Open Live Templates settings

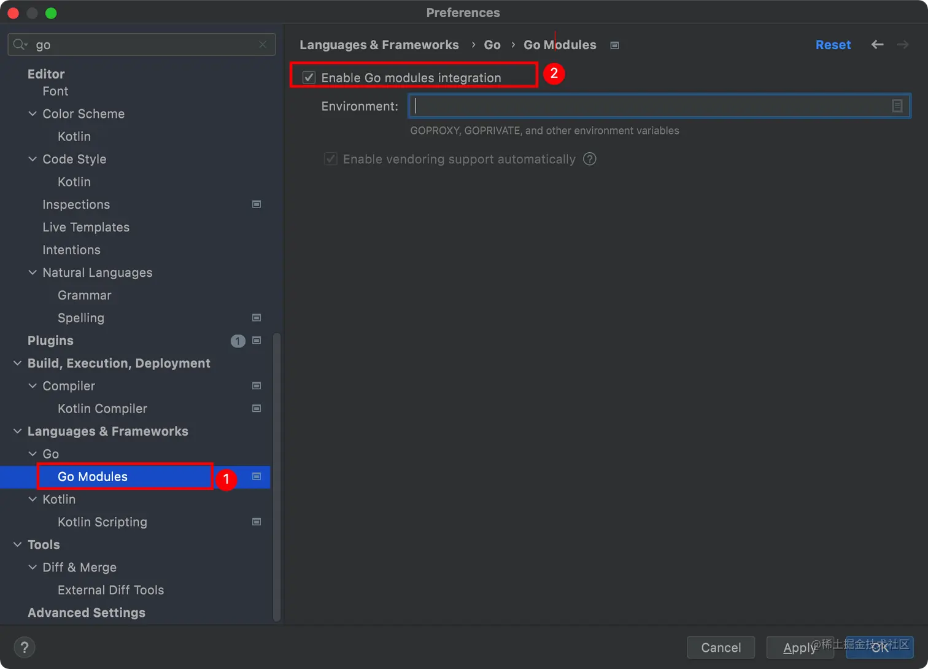click(x=86, y=227)
